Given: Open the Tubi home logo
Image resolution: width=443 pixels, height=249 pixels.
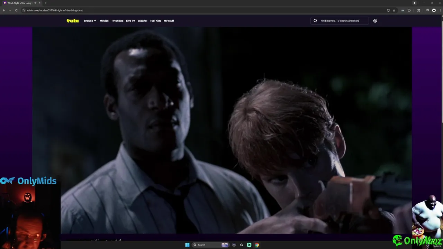Looking at the screenshot, I should click(x=73, y=21).
